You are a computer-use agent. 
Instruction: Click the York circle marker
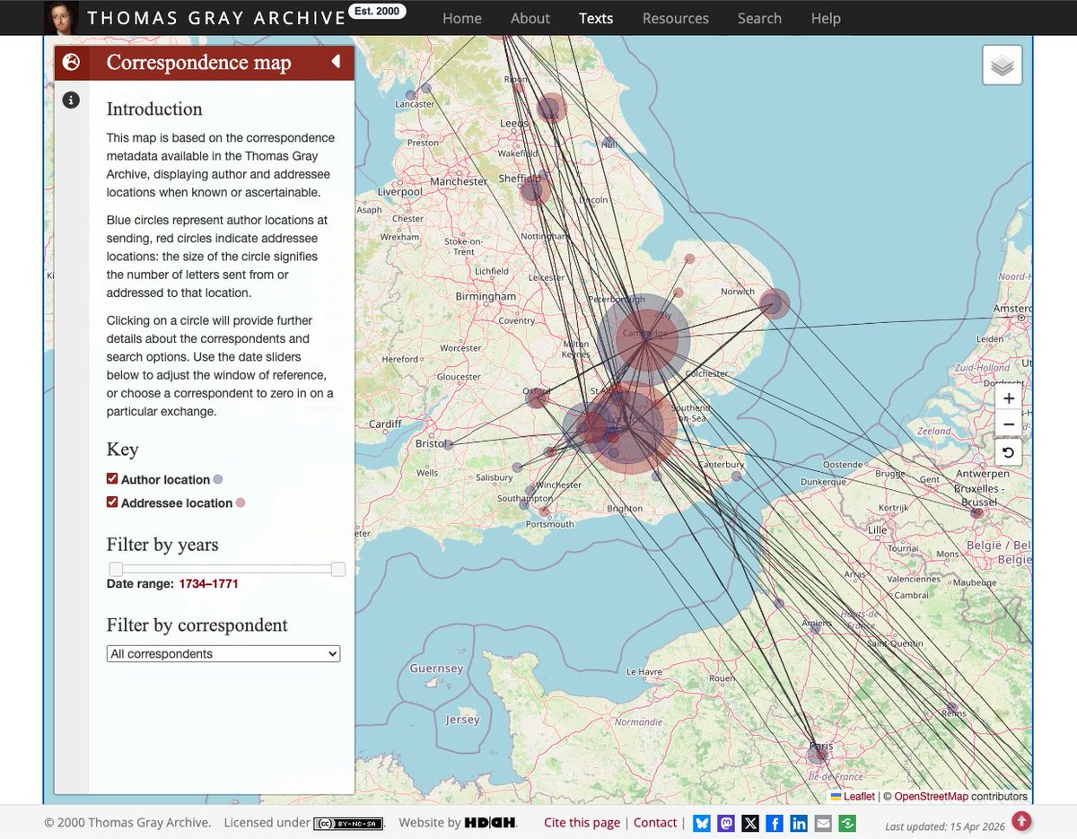(x=549, y=110)
